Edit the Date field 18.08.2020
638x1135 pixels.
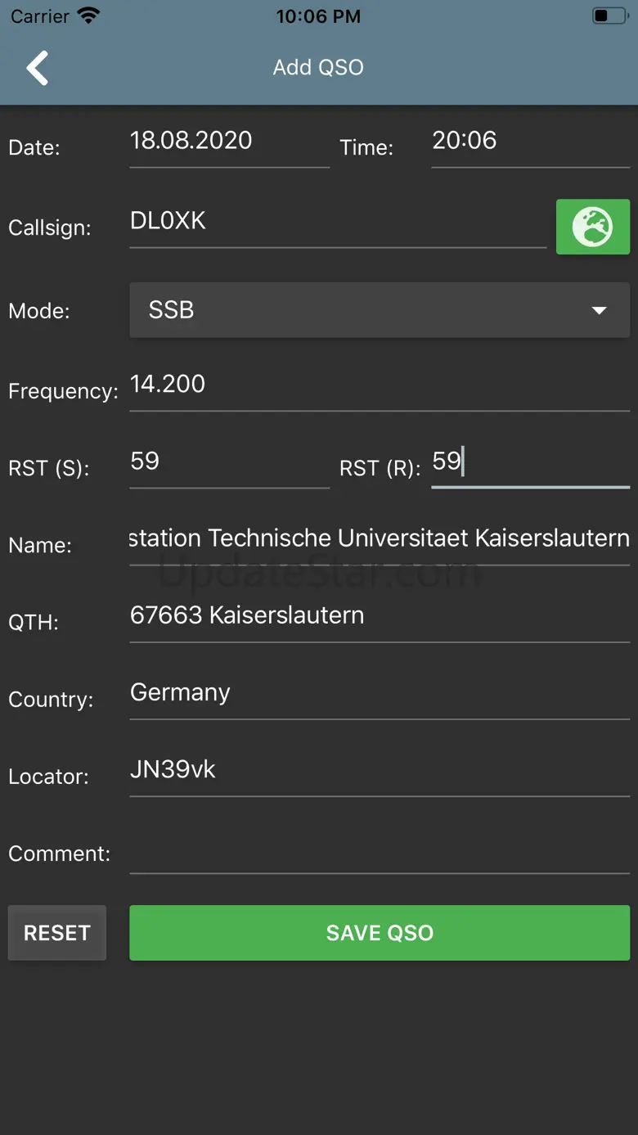pyautogui.click(x=229, y=142)
